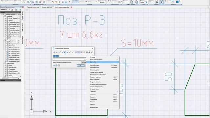Choose Нижний индекс from context menu

(x=103, y=68)
